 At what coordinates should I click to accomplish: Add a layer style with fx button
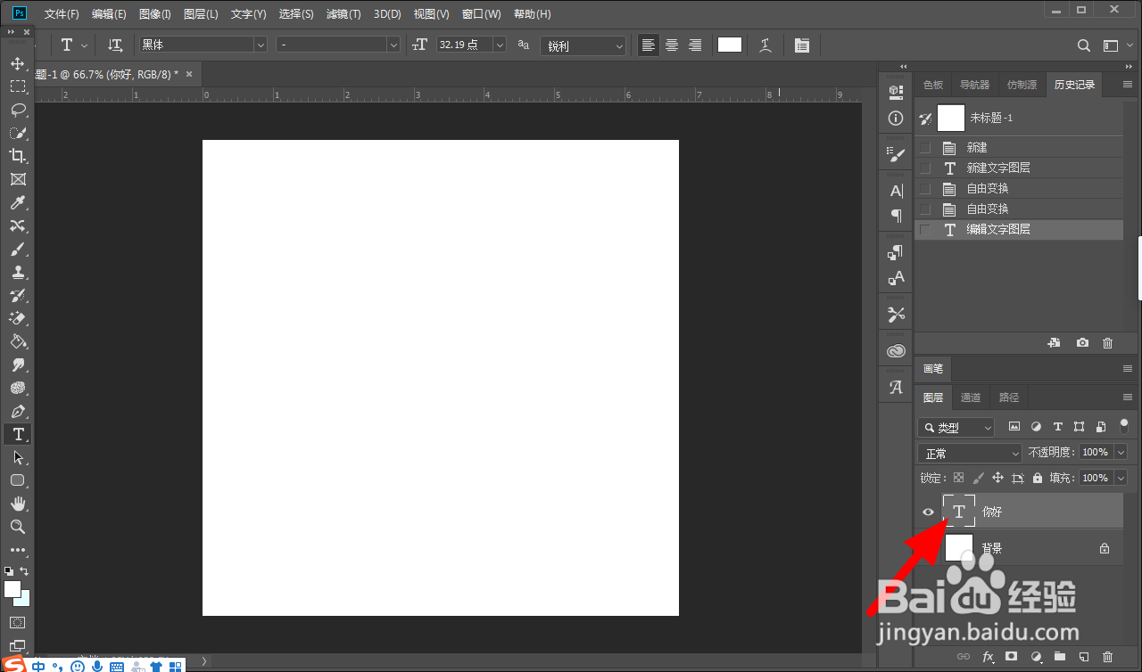[989, 657]
